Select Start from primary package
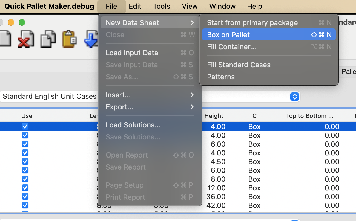Viewport: 356px width, 221px height. click(x=269, y=23)
